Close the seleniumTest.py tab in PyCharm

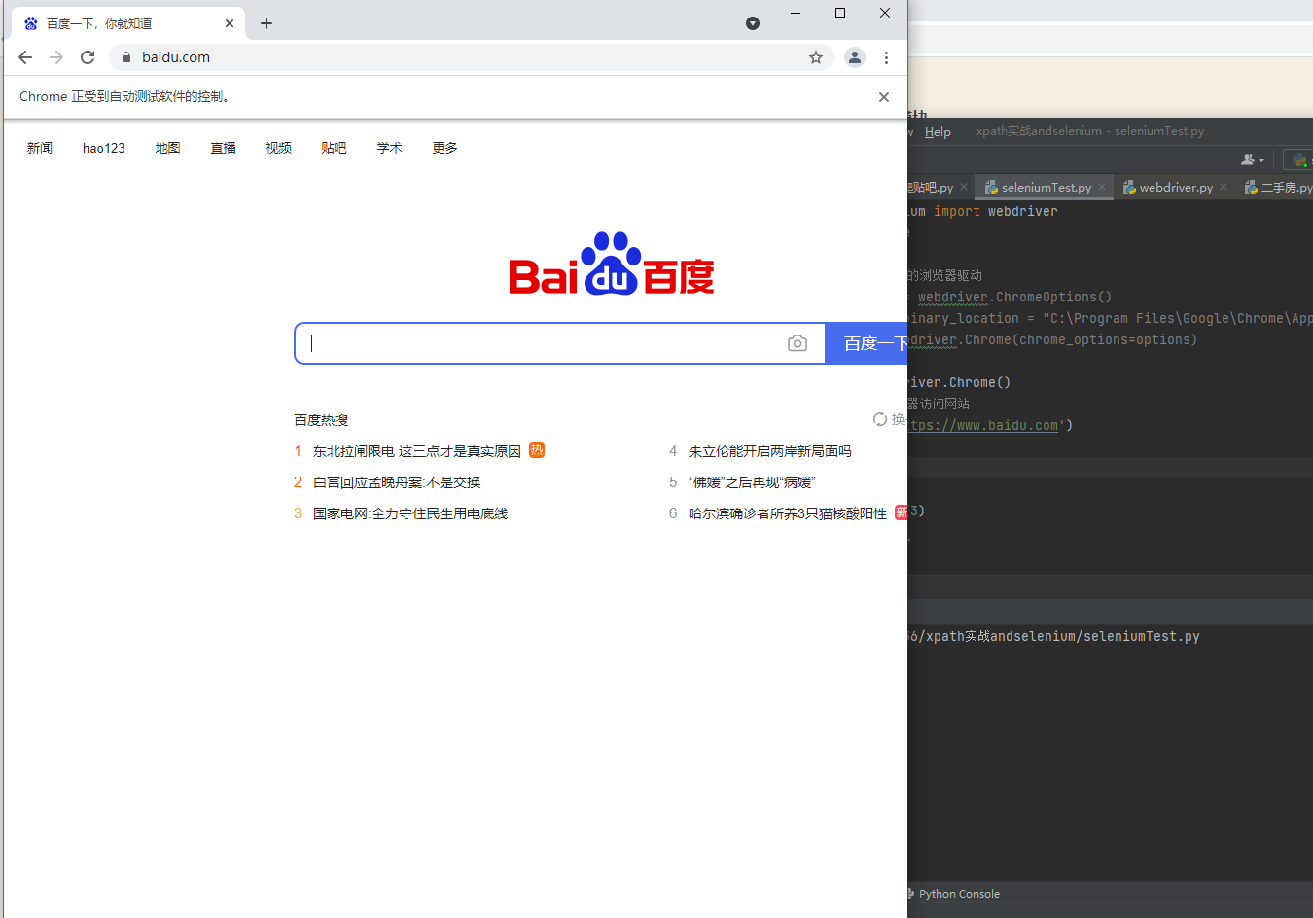1102,187
